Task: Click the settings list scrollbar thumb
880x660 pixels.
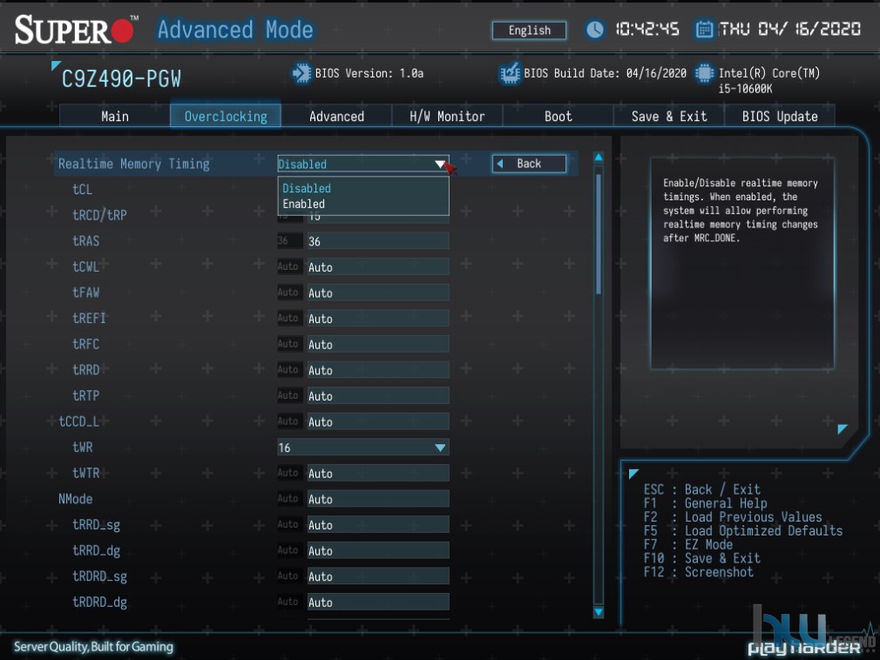Action: click(x=599, y=234)
